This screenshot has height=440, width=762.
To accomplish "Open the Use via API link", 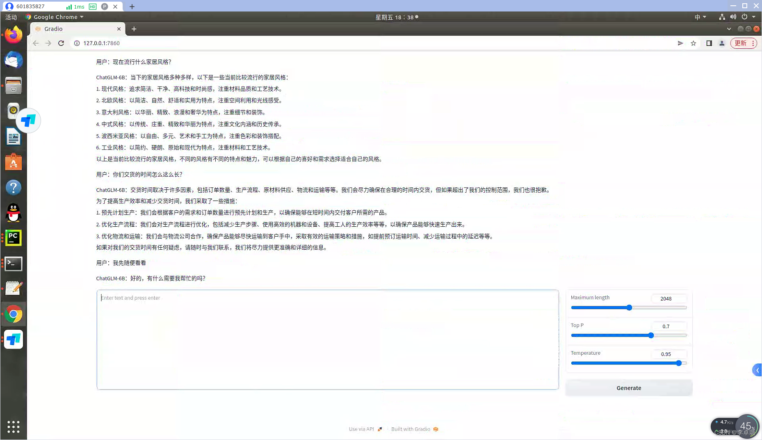I will click(365, 429).
